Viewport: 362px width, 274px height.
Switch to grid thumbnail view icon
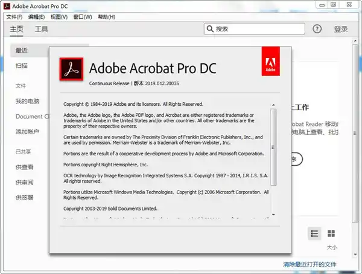coord(331,233)
